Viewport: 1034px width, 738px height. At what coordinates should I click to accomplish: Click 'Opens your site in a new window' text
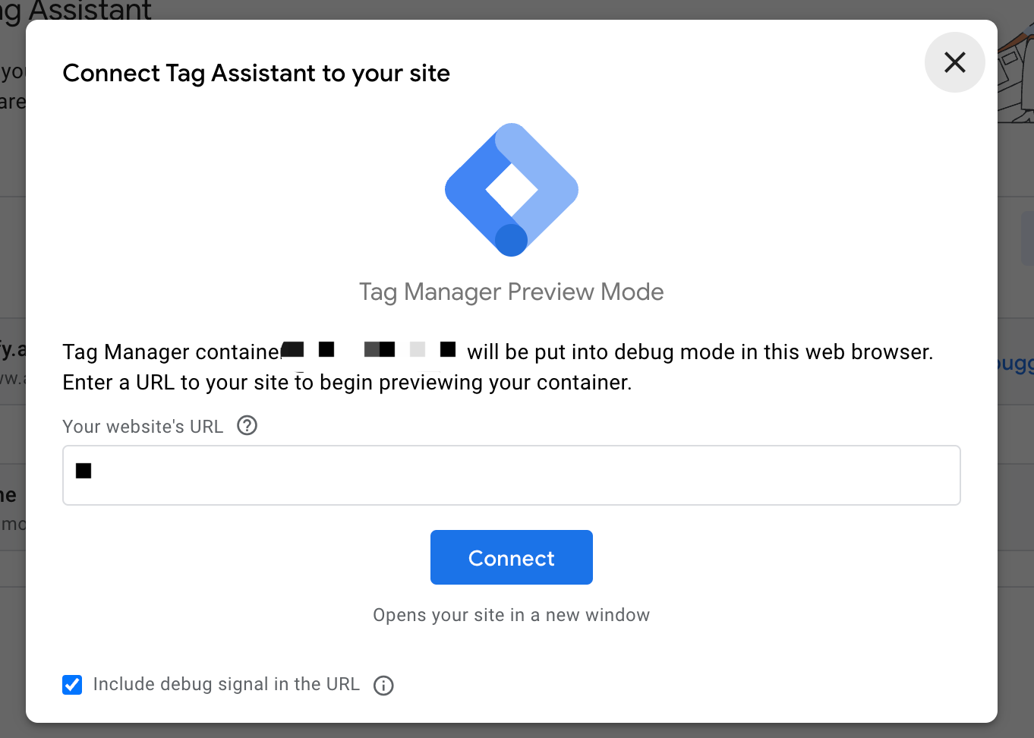pyautogui.click(x=511, y=615)
